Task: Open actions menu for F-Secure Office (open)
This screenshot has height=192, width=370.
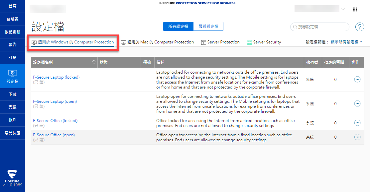Action: (x=357, y=137)
